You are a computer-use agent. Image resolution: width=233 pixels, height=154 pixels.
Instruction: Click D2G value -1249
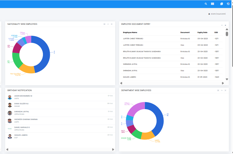(217, 77)
